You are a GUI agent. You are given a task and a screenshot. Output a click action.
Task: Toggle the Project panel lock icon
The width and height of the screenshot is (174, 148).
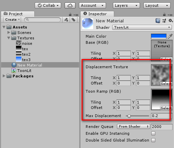point(70,15)
